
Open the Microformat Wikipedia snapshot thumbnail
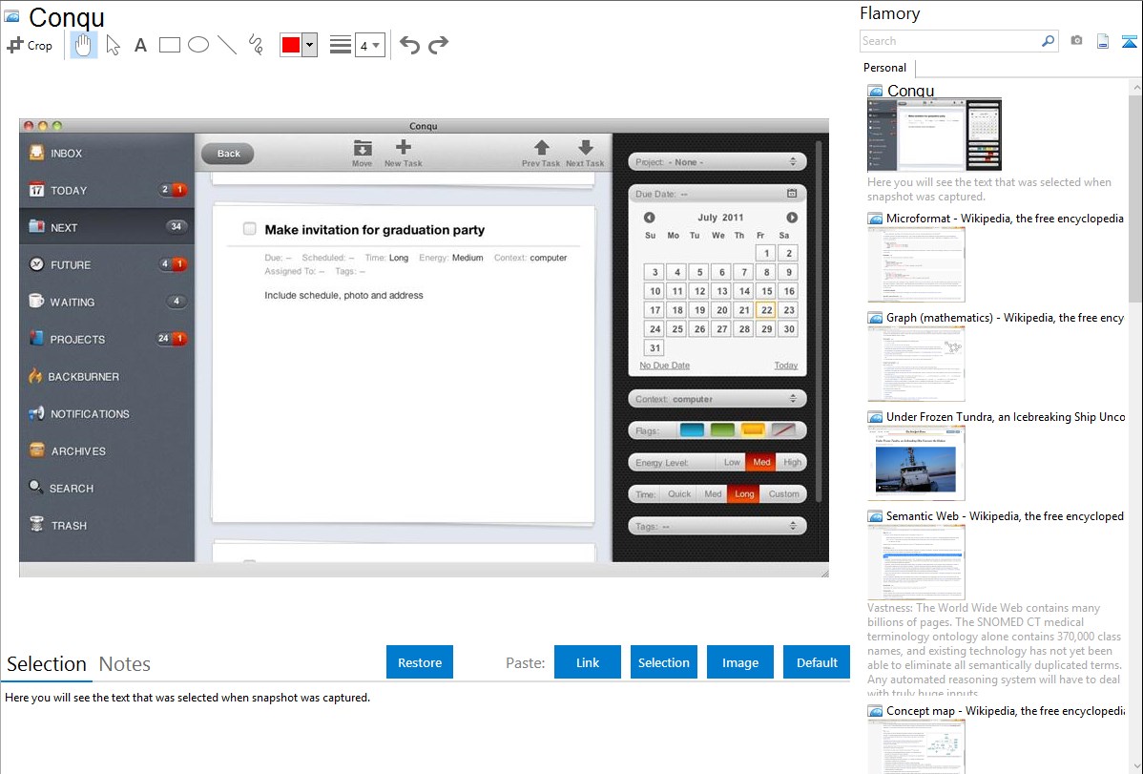[916, 264]
